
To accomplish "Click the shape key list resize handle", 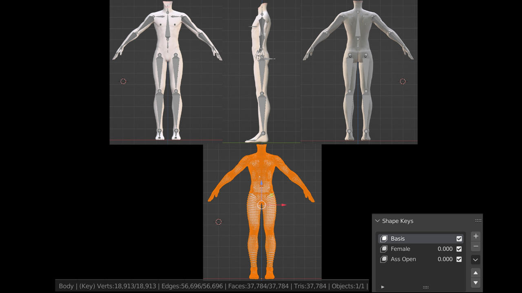I will tap(426, 287).
